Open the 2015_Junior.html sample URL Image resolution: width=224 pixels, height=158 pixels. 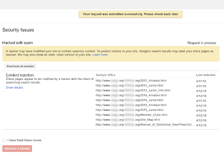tap(129, 110)
